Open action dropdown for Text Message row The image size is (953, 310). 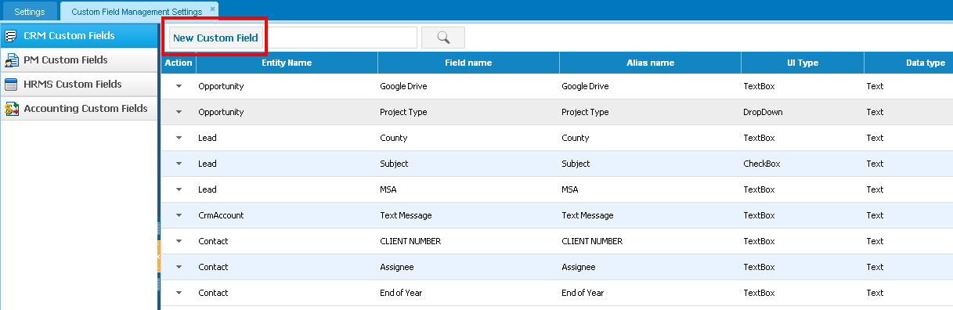179,215
